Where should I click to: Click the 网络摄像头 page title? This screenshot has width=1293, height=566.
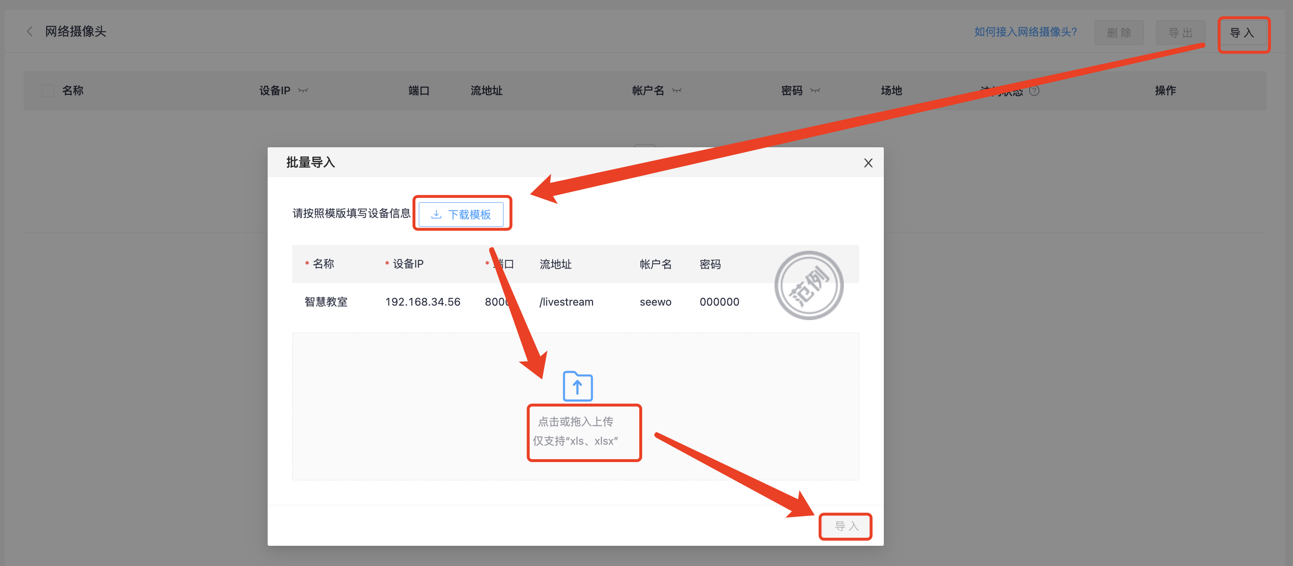[76, 32]
